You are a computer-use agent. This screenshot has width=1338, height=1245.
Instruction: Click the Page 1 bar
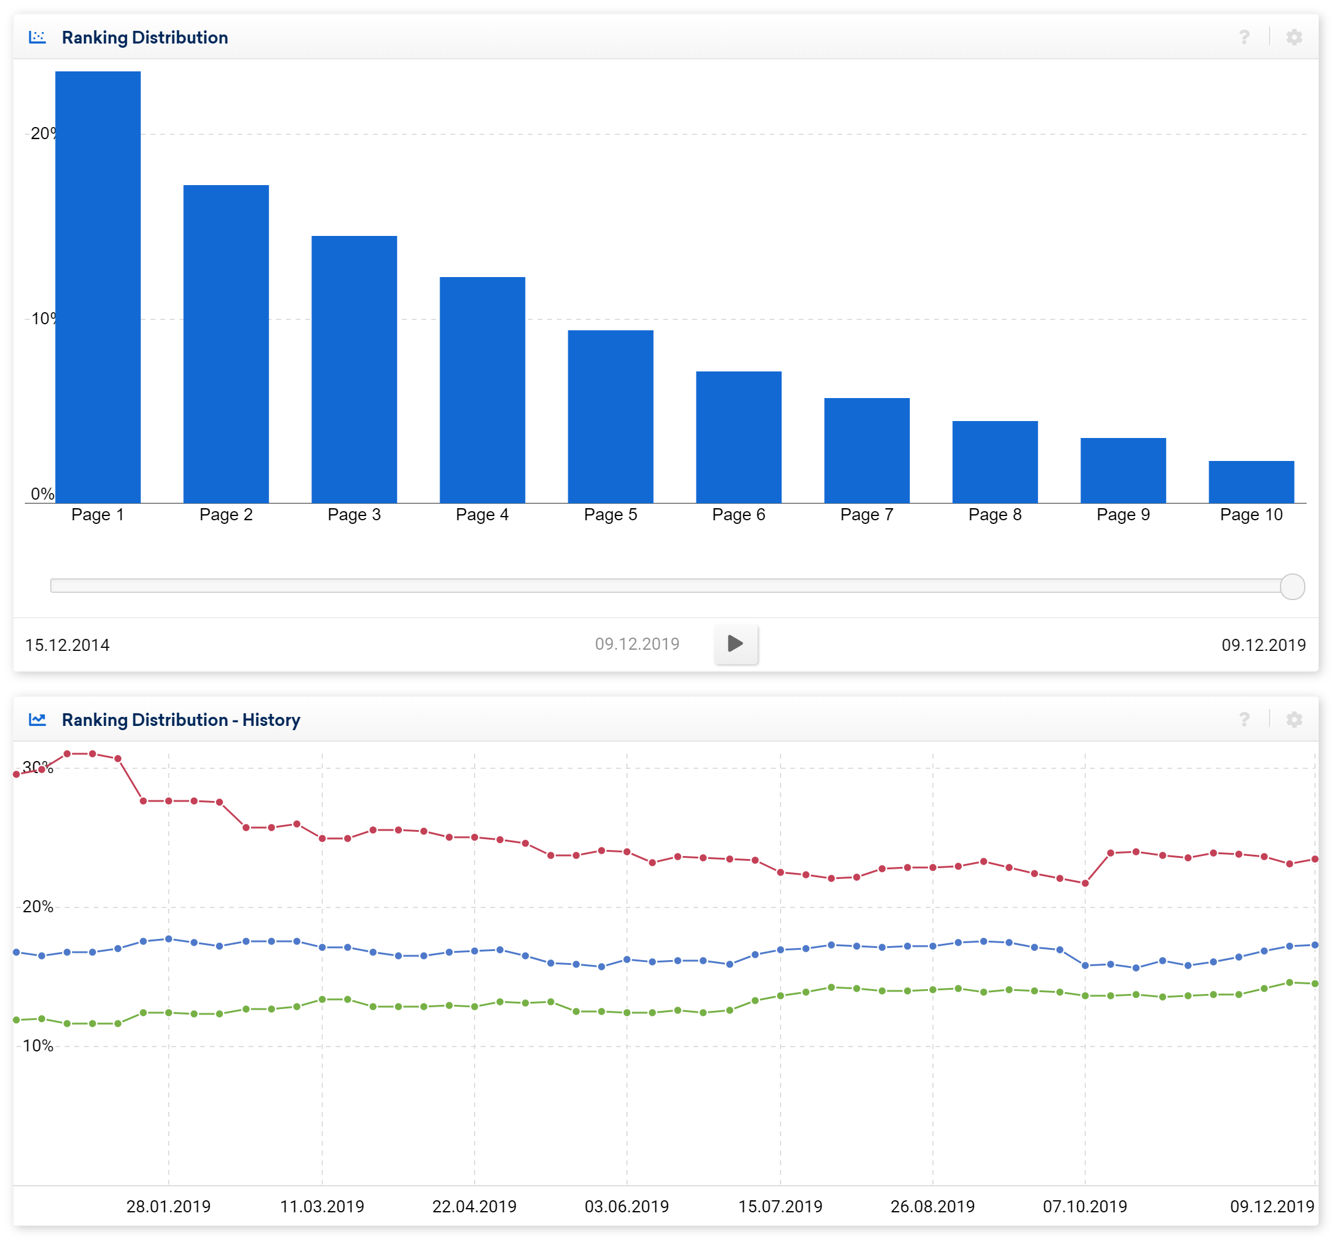[99, 290]
